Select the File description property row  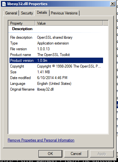coord(56,37)
